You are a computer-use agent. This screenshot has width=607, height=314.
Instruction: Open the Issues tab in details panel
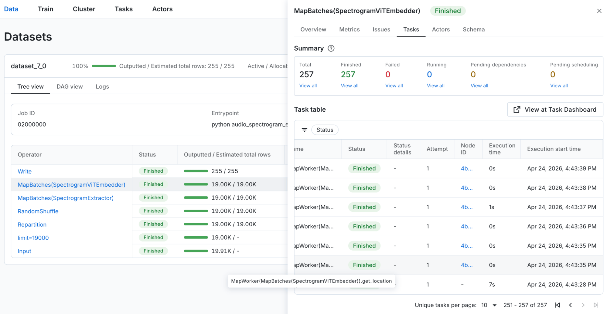[x=381, y=29]
